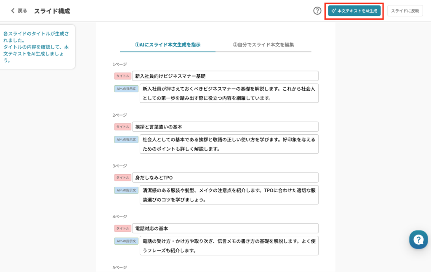Edit the 身だしなみとTPO title field
This screenshot has width=431, height=272.
pos(225,178)
